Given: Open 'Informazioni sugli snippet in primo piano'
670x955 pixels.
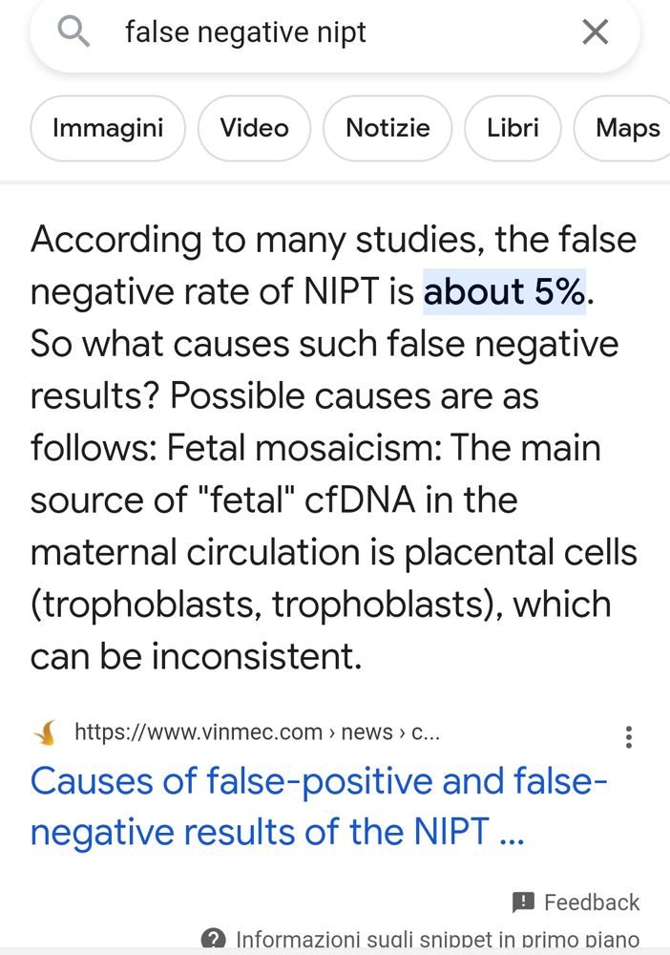Looking at the screenshot, I should [437, 941].
